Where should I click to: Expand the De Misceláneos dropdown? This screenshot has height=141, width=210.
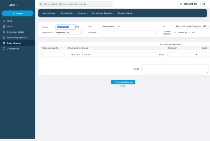(110, 26)
